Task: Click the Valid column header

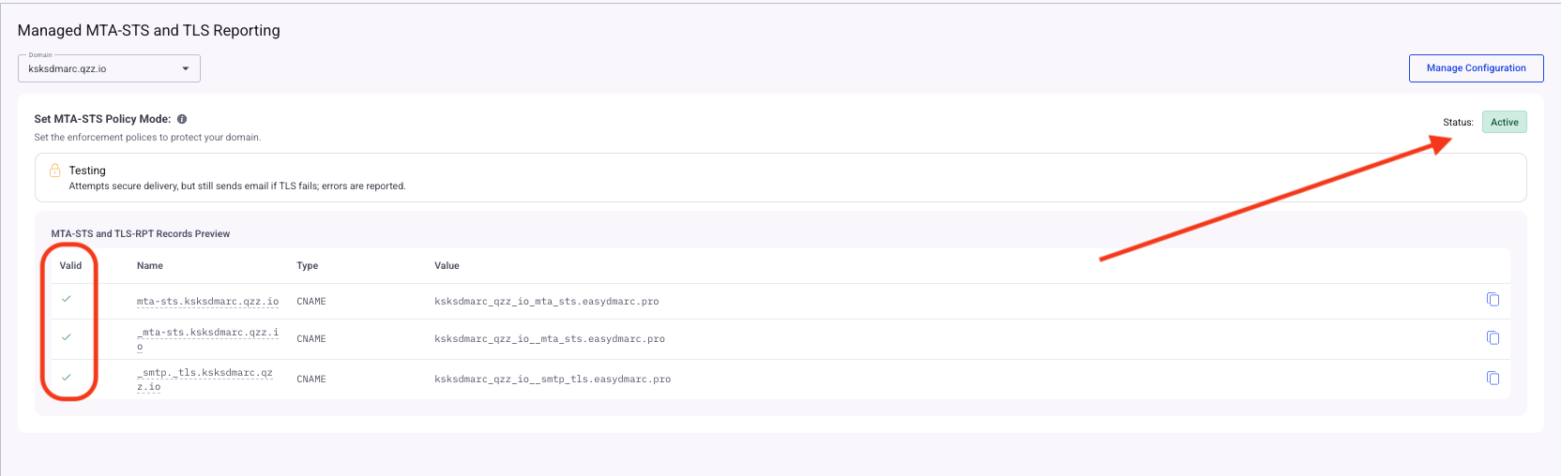Action: tap(70, 266)
